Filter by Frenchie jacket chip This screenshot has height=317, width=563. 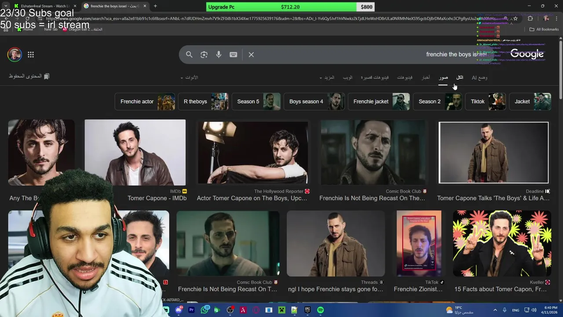pyautogui.click(x=379, y=102)
